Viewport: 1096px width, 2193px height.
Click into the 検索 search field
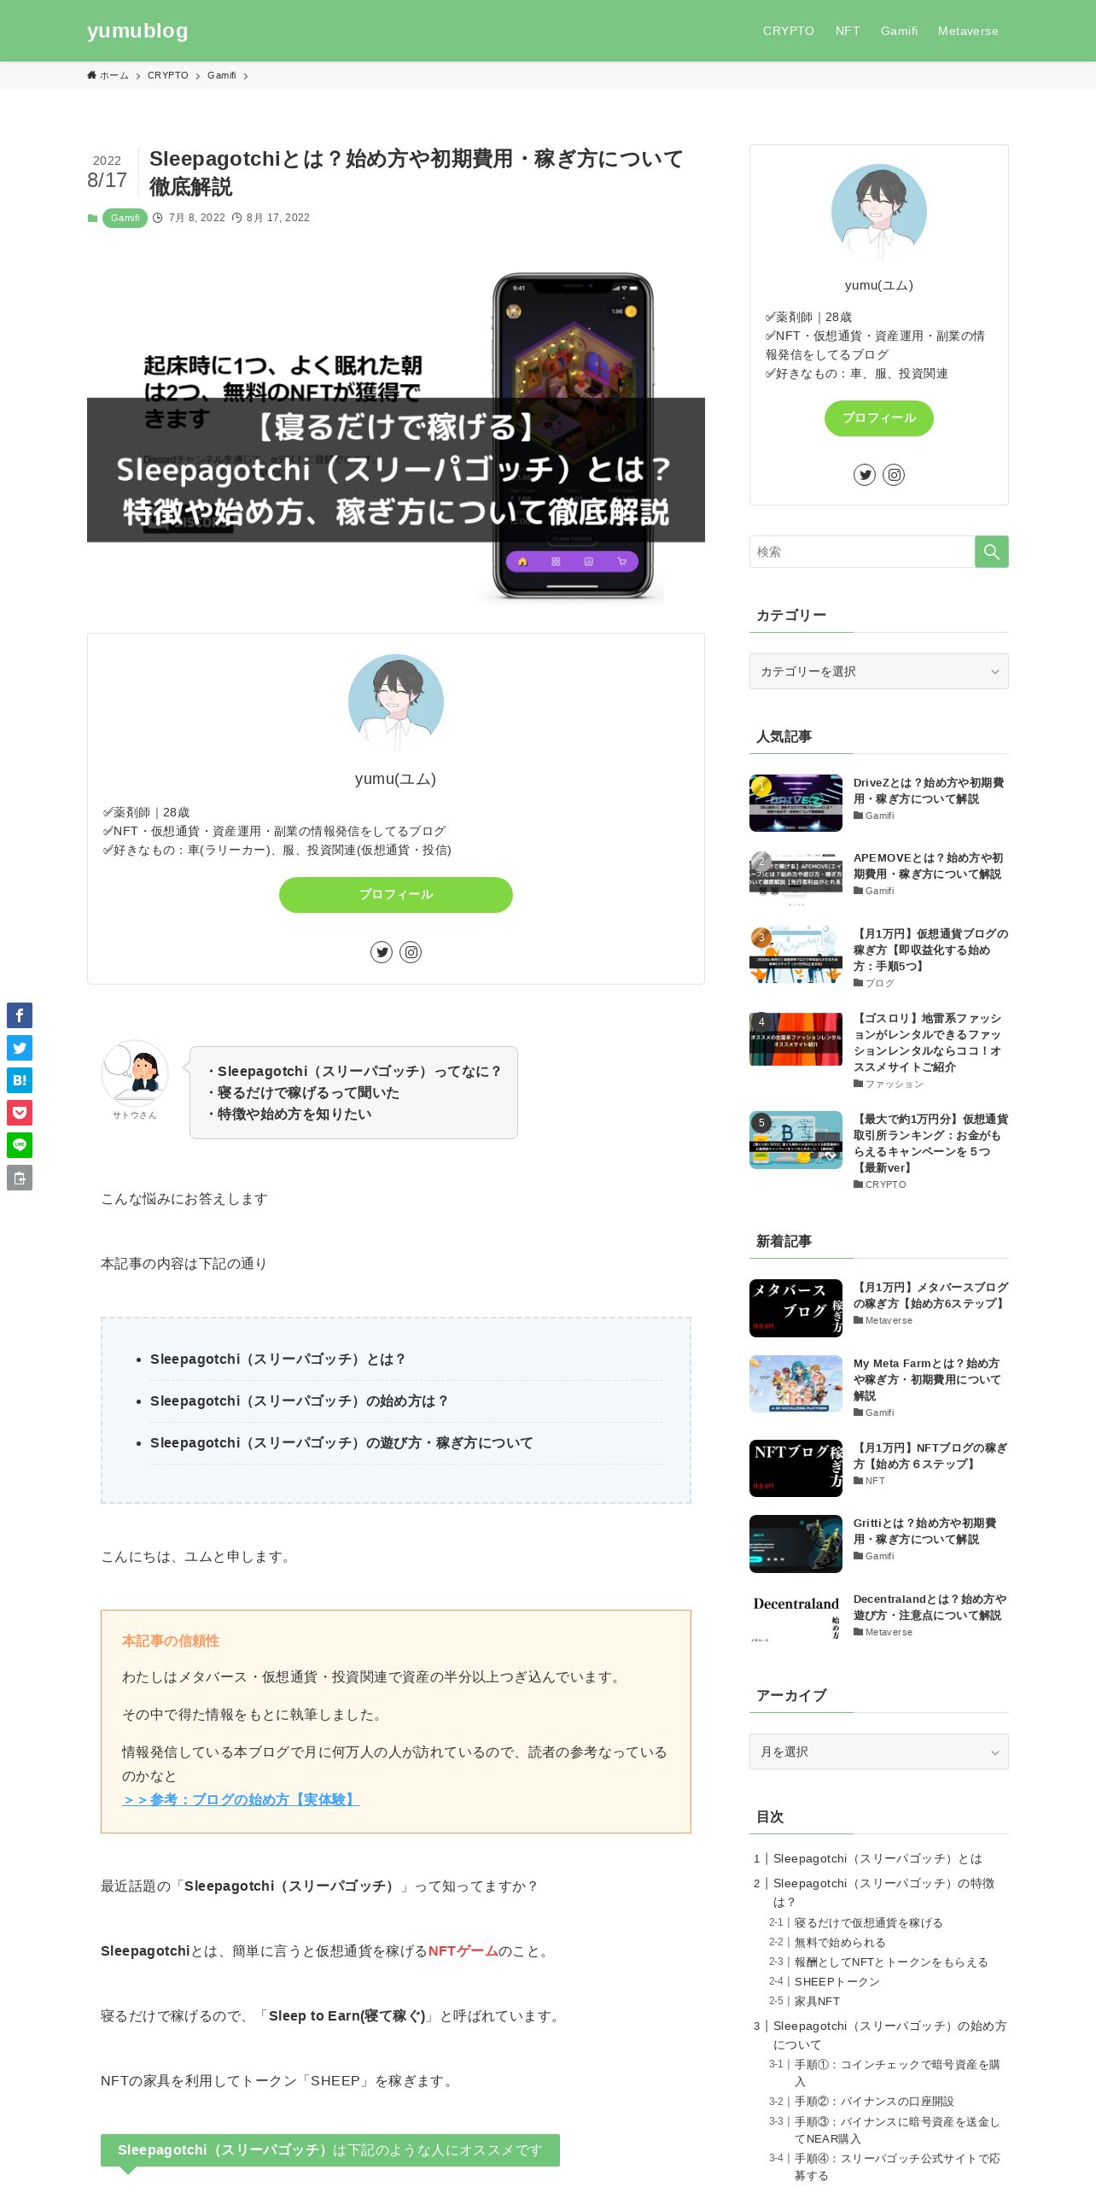click(862, 552)
